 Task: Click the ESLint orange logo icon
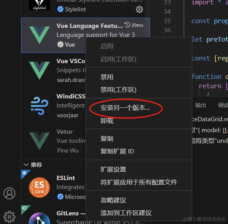click(39, 188)
